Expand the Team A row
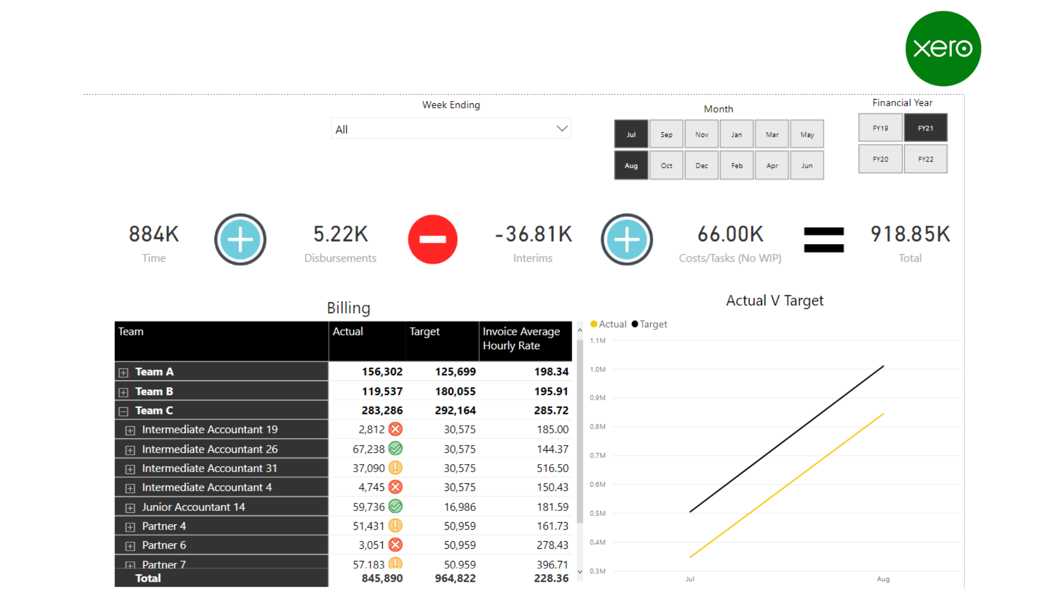 (124, 373)
